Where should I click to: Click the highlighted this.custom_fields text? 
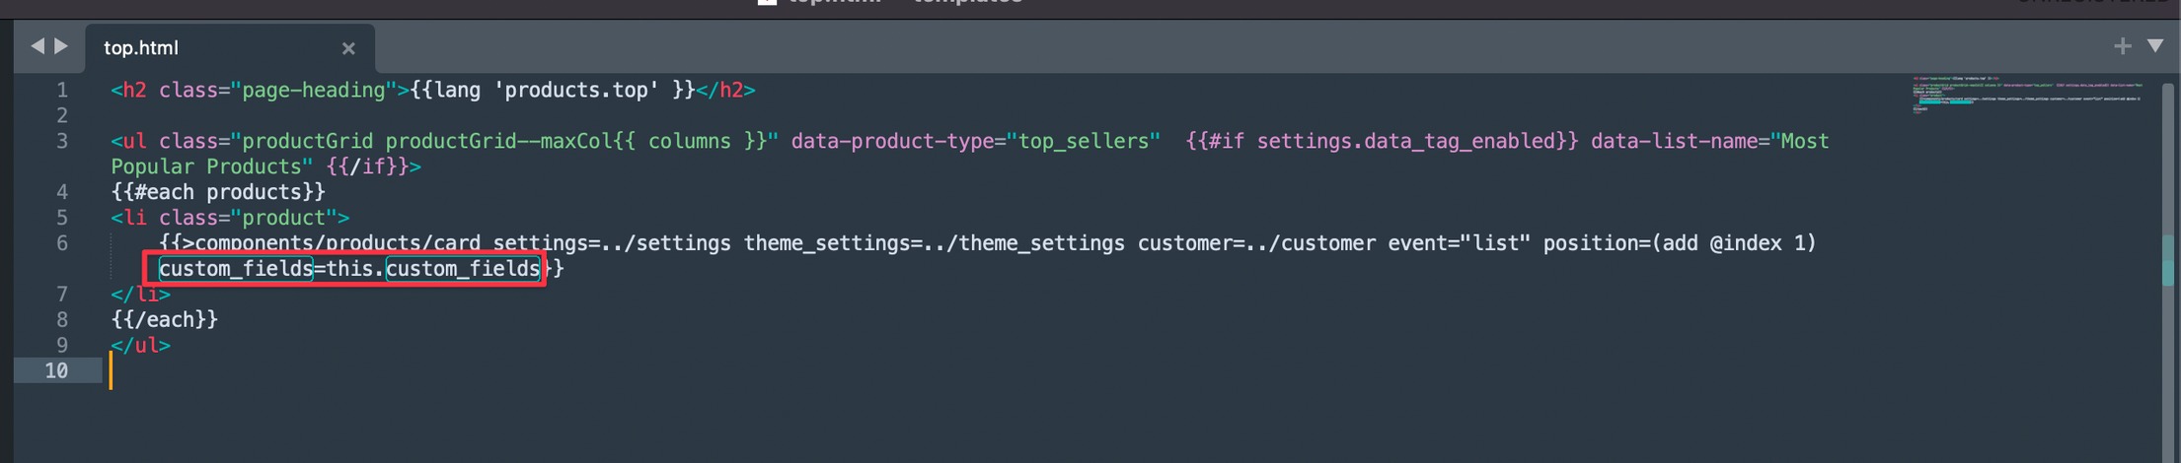(x=434, y=269)
